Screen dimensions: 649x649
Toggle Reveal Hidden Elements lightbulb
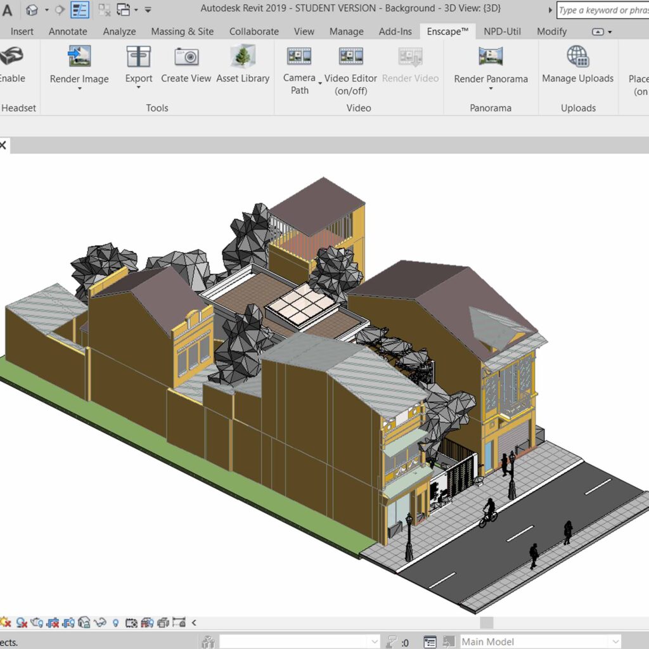[x=116, y=622]
